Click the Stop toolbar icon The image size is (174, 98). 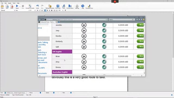coord(23,7)
